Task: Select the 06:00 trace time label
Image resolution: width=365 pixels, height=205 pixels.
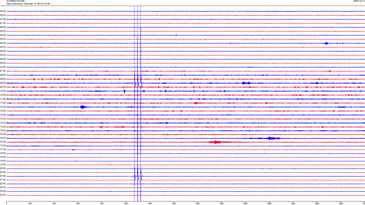Action: point(3,59)
